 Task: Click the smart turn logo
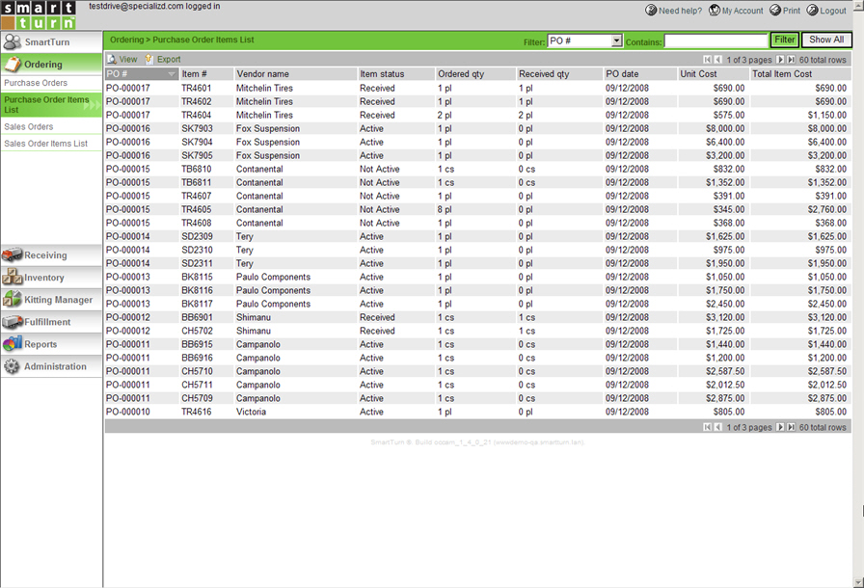point(38,14)
